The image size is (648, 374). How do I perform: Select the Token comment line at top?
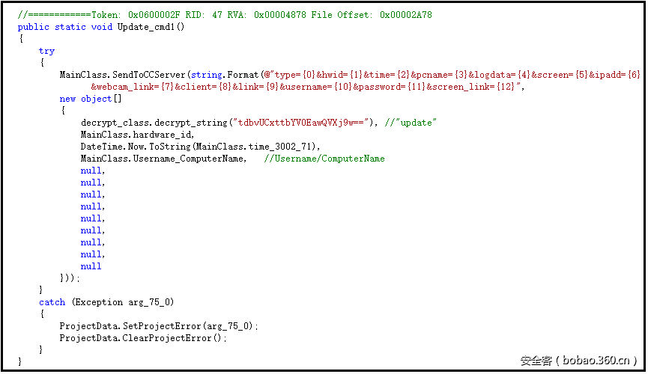coord(225,15)
